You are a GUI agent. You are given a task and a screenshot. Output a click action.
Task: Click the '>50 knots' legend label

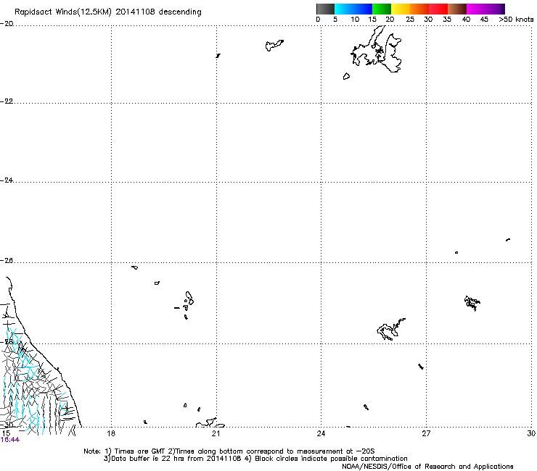pyautogui.click(x=516, y=20)
